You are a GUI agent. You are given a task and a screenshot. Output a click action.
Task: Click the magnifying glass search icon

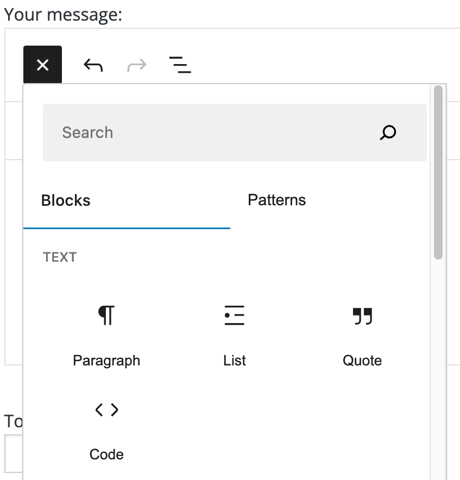pyautogui.click(x=388, y=132)
